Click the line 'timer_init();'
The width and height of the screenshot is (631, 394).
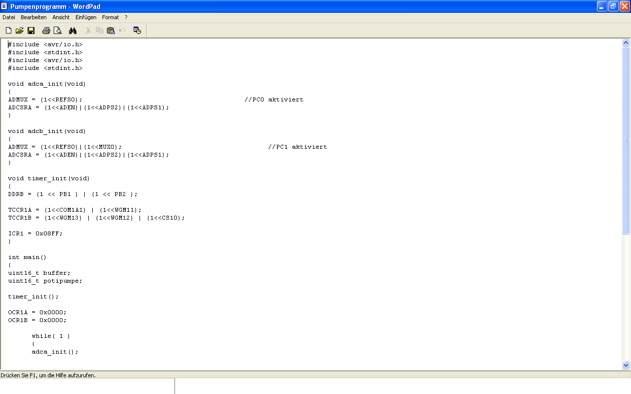pos(34,296)
